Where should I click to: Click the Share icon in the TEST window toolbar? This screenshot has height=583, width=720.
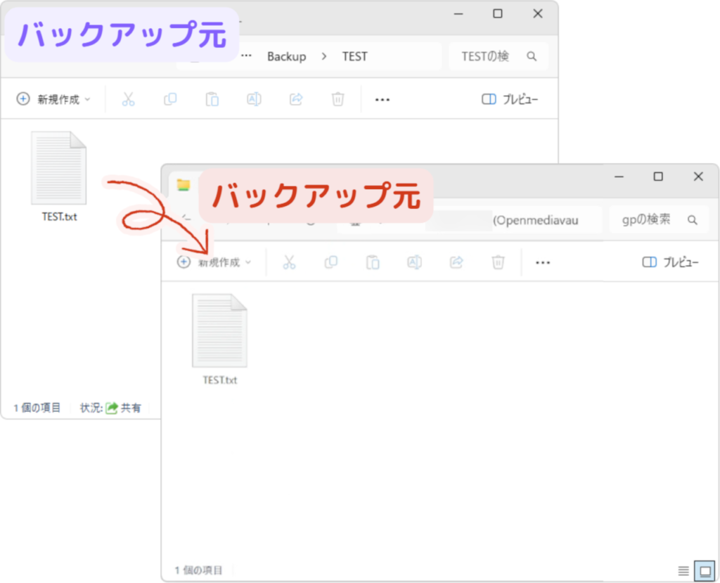point(296,99)
